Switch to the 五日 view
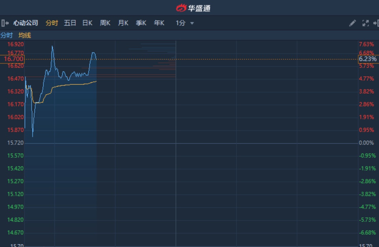 click(70, 23)
